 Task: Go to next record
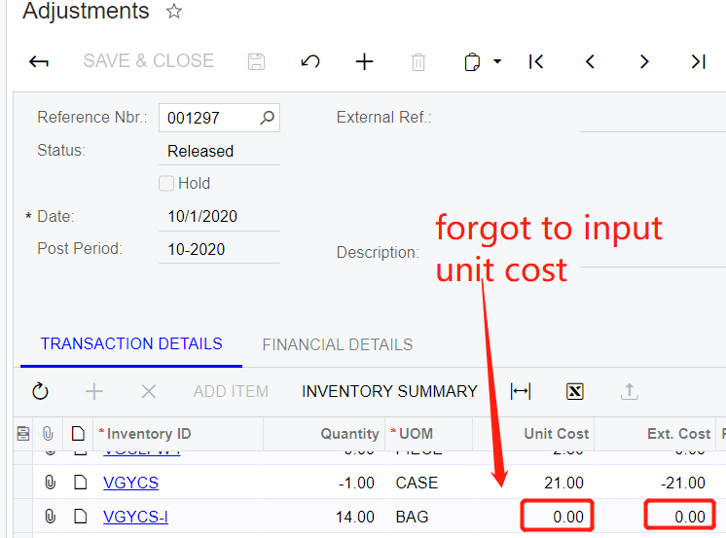point(644,61)
